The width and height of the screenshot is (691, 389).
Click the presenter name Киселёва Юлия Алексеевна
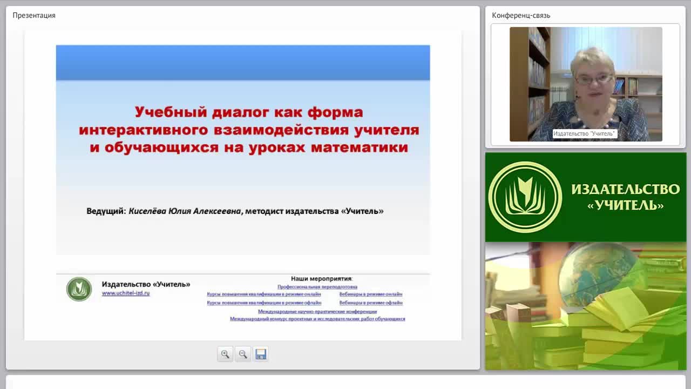pos(185,211)
